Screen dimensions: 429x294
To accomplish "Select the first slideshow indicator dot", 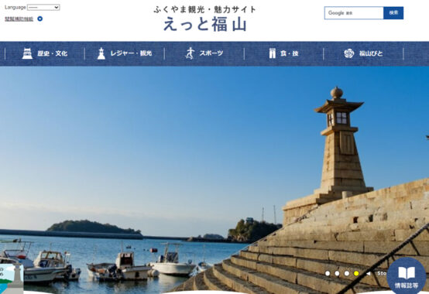I will (328, 274).
